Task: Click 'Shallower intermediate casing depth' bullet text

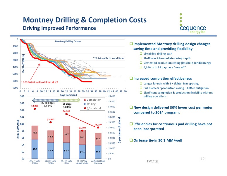Action: click(x=167, y=58)
